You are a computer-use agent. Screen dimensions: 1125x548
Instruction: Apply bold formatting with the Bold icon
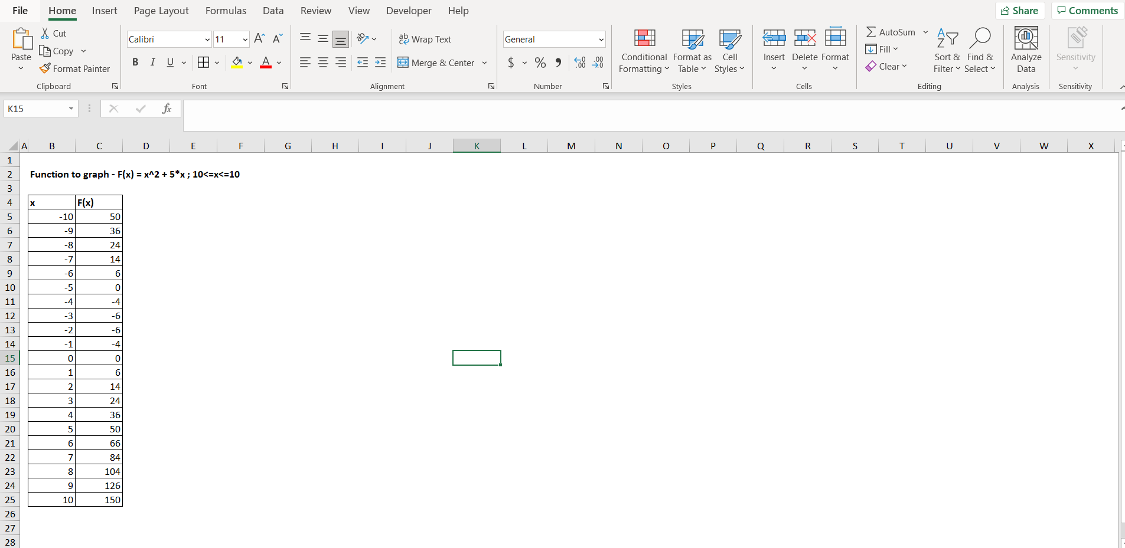(135, 62)
